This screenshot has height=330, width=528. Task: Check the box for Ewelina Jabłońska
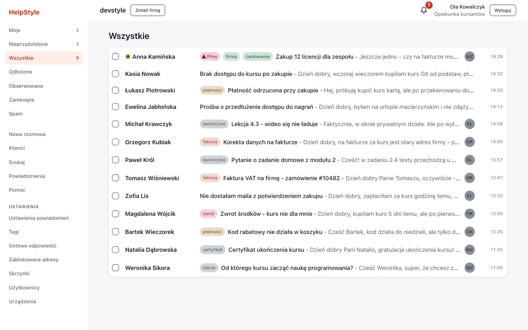(115, 107)
